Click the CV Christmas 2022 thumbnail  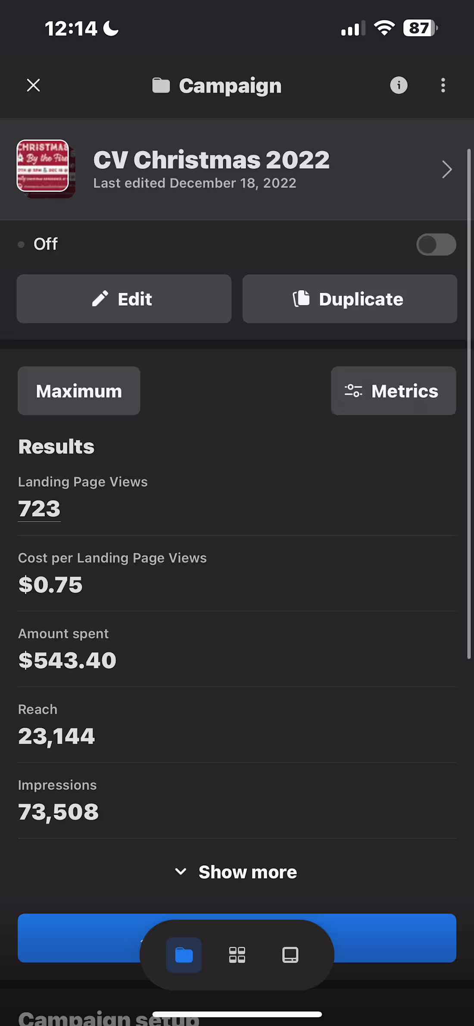tap(44, 167)
